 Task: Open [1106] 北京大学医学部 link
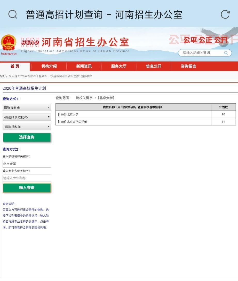coord(73,122)
